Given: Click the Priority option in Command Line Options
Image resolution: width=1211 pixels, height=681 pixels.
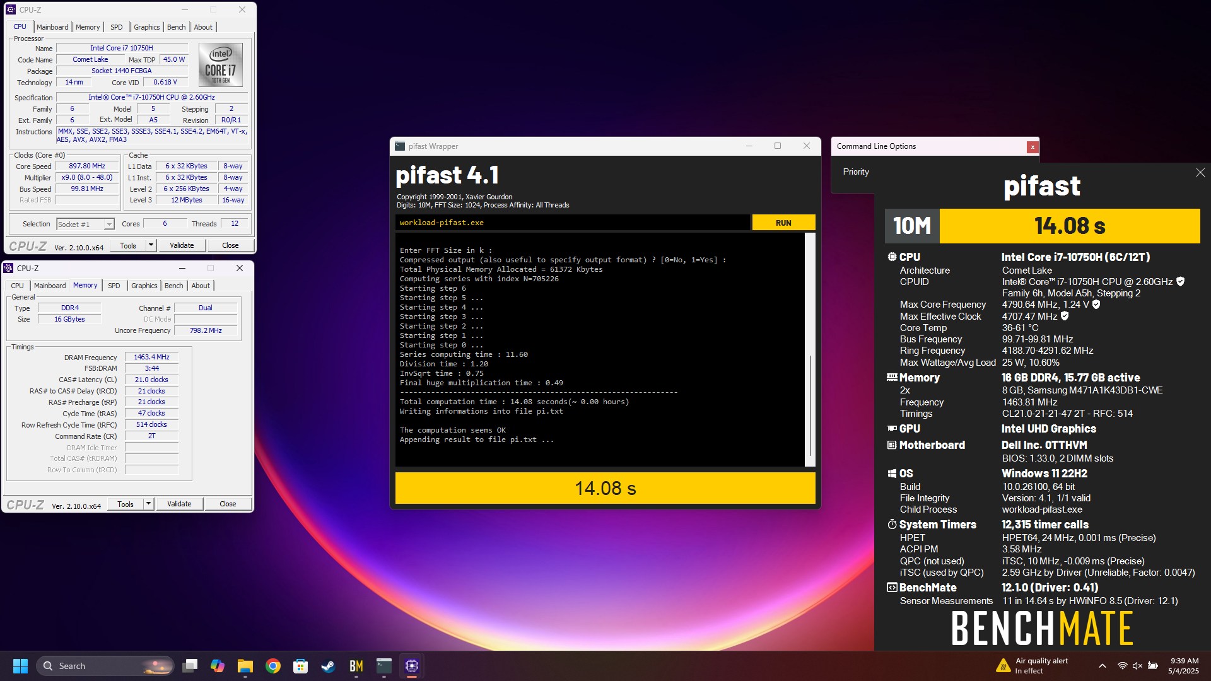Looking at the screenshot, I should pyautogui.click(x=856, y=172).
